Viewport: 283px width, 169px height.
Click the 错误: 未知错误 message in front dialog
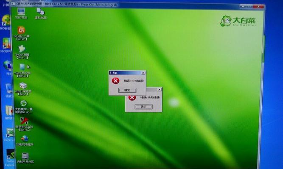[134, 81]
